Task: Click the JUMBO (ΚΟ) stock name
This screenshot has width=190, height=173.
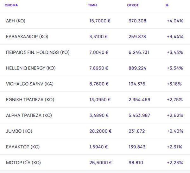Action: [19, 131]
